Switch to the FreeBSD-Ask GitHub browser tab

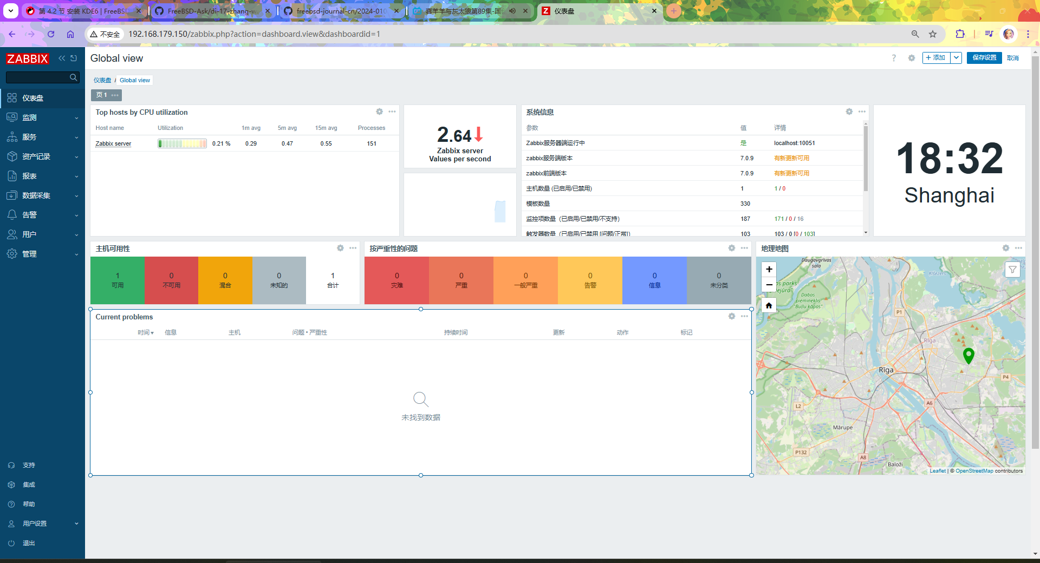(x=212, y=11)
